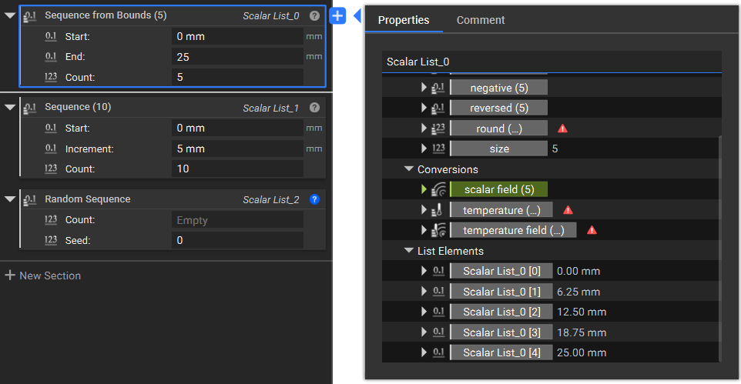Collapse the Conversions group

(408, 169)
